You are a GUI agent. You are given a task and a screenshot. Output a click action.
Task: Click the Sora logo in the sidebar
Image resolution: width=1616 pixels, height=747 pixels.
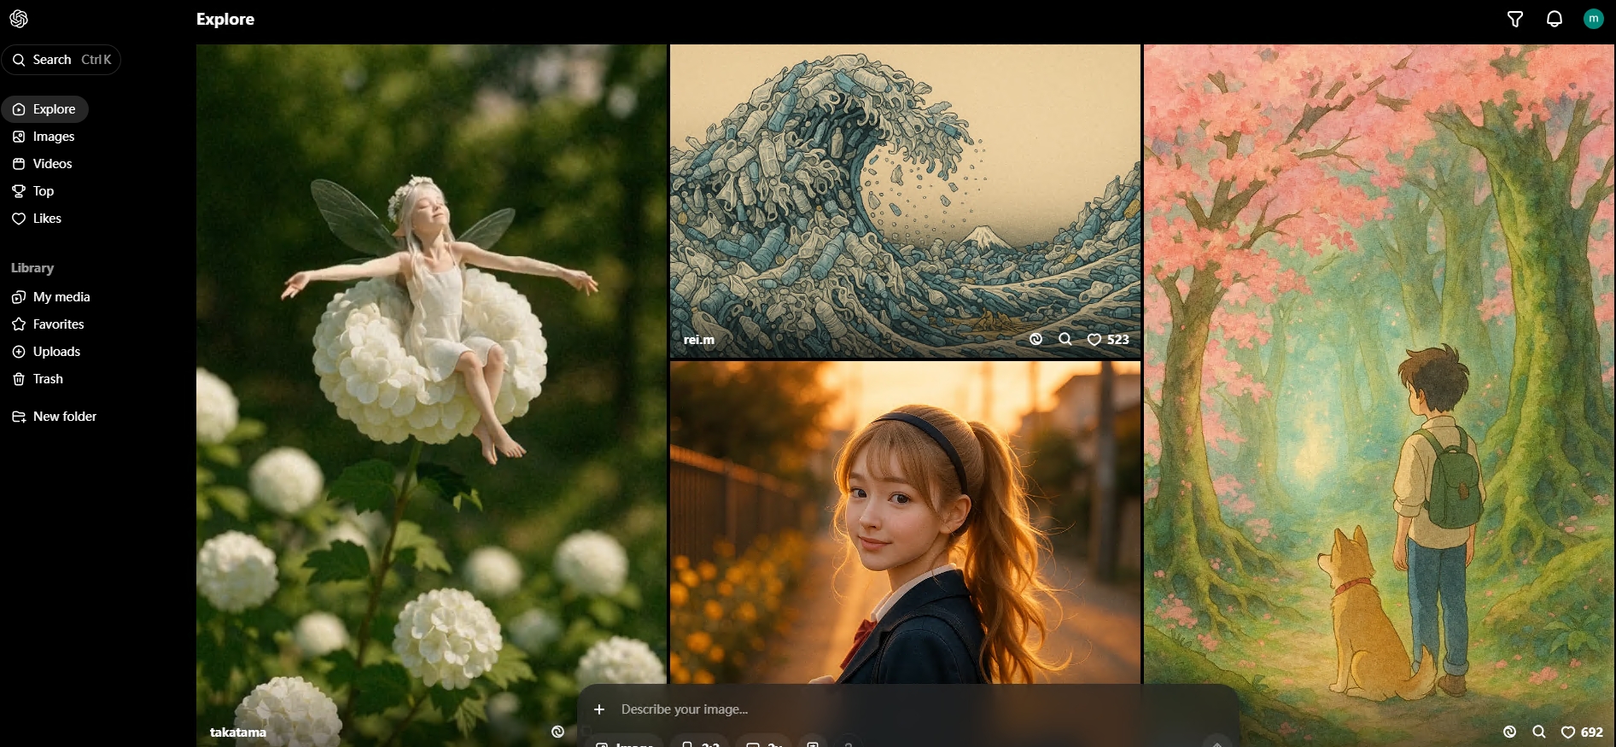[x=19, y=19]
